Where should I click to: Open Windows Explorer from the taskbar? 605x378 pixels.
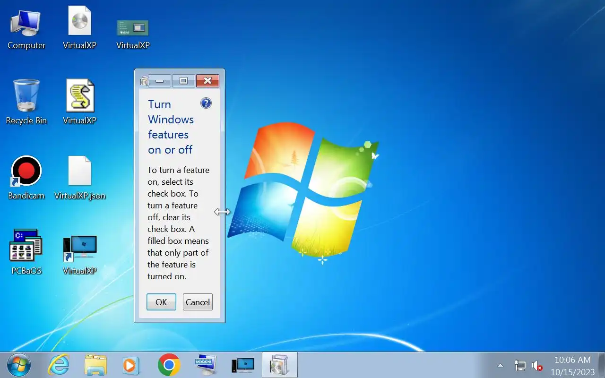point(95,365)
